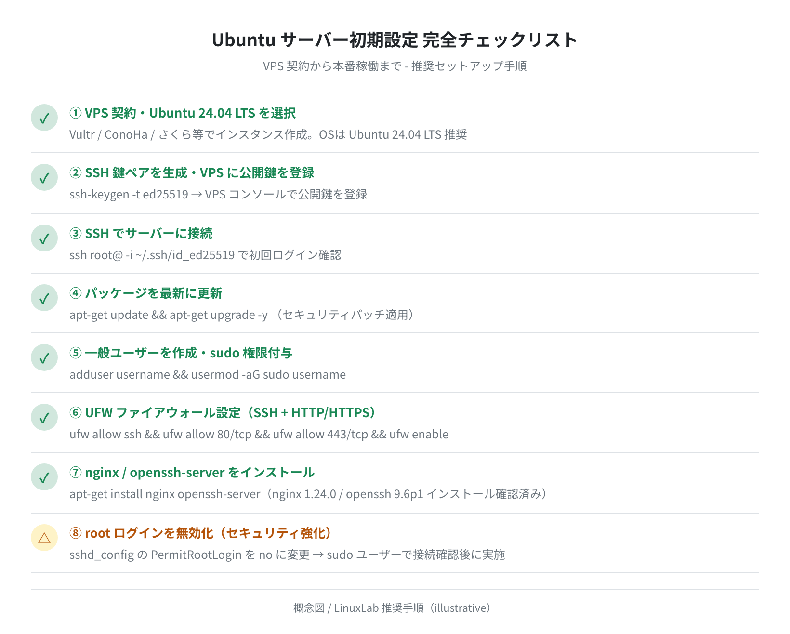Select heading ⑤ 一般ユーザーを作成・sudo 権限付与
790x634 pixels.
(181, 353)
